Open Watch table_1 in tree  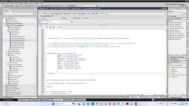pyautogui.click(x=15, y=70)
